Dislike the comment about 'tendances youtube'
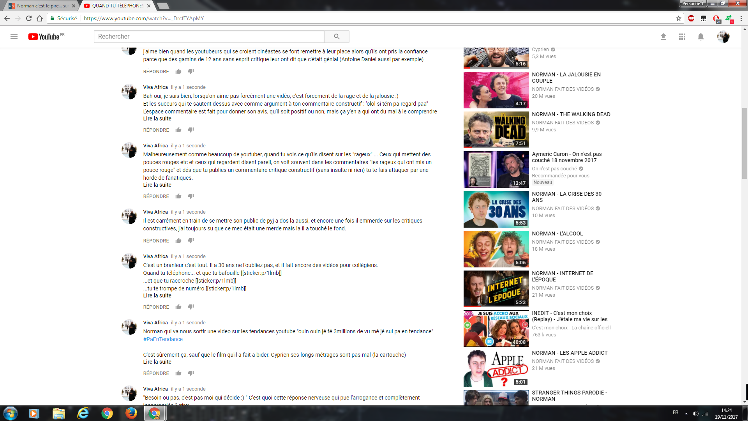 click(191, 373)
